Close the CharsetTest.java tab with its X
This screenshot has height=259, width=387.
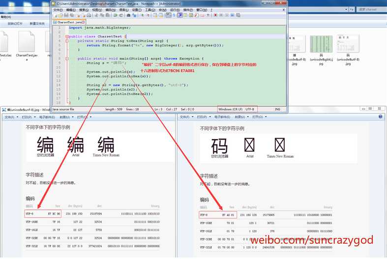point(83,22)
